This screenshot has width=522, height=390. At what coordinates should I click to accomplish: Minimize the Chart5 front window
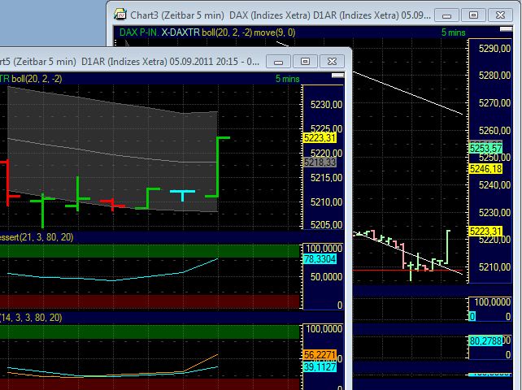(x=278, y=62)
